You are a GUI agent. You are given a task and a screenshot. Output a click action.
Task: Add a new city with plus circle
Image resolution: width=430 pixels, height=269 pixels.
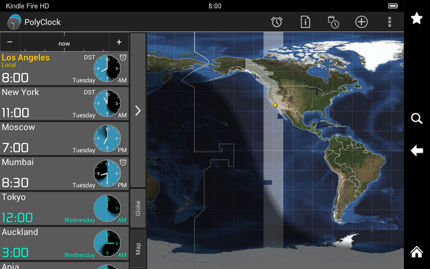pos(361,22)
